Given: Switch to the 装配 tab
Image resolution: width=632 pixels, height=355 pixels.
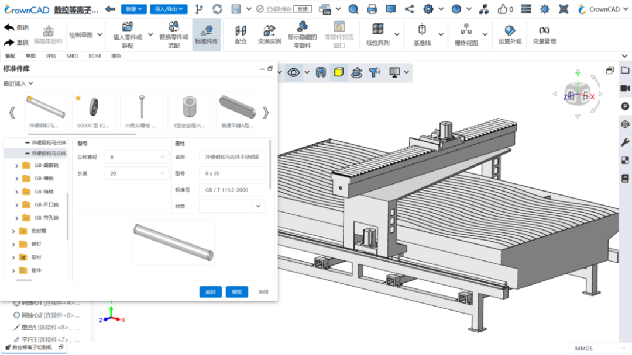Looking at the screenshot, I should pos(10,56).
